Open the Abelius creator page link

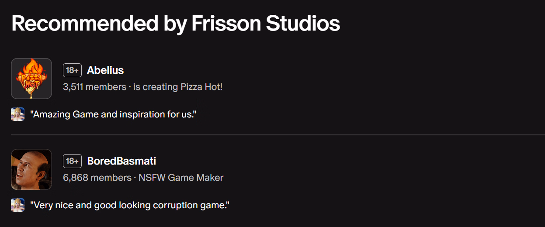point(105,70)
